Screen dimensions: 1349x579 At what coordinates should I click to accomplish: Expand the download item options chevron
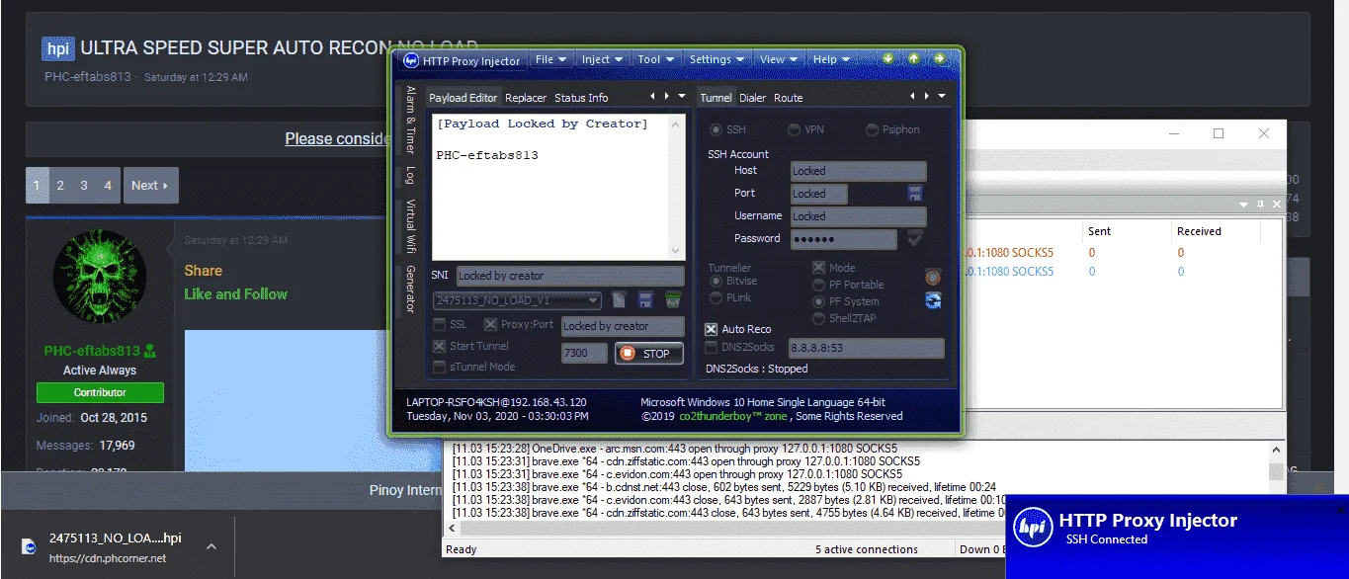[211, 545]
